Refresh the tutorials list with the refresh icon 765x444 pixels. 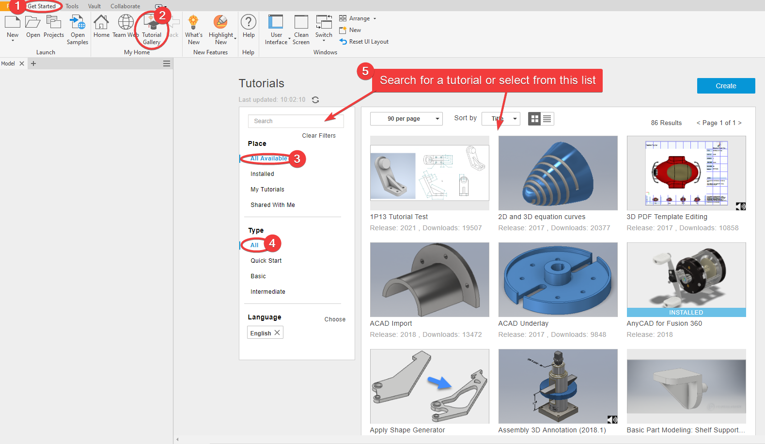[315, 100]
